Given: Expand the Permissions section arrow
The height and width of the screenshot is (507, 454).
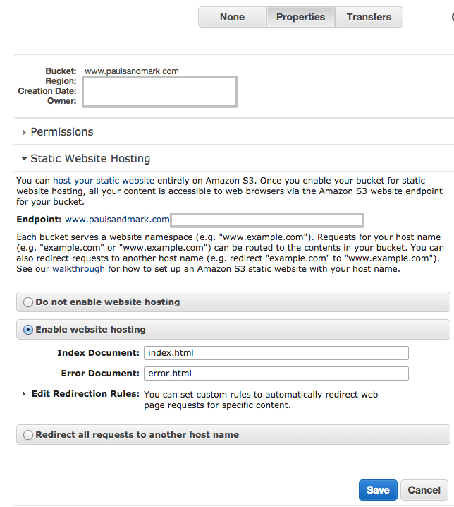Looking at the screenshot, I should pos(24,132).
